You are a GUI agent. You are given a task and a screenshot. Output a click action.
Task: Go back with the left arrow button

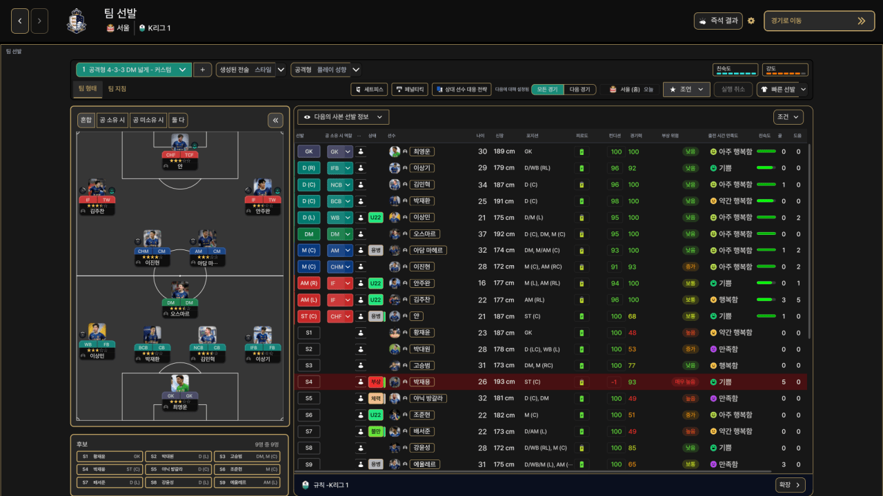(x=20, y=21)
